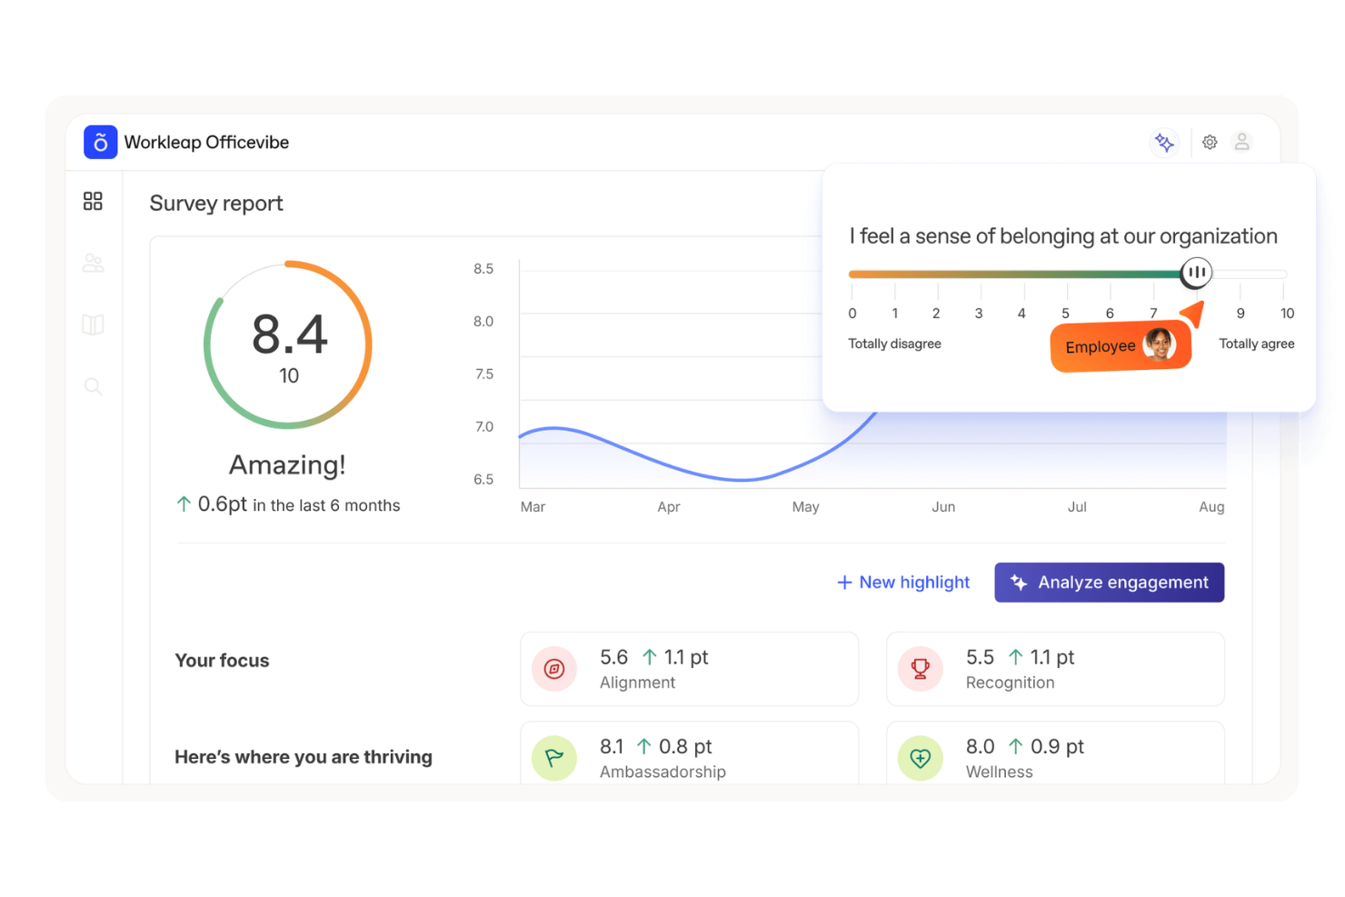This screenshot has height=897, width=1345.
Task: Open the AI sparkles assistant icon
Action: (1165, 142)
